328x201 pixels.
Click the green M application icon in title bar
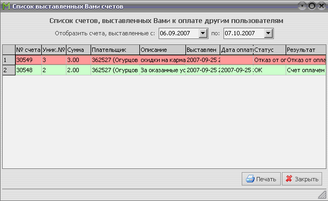(6, 6)
